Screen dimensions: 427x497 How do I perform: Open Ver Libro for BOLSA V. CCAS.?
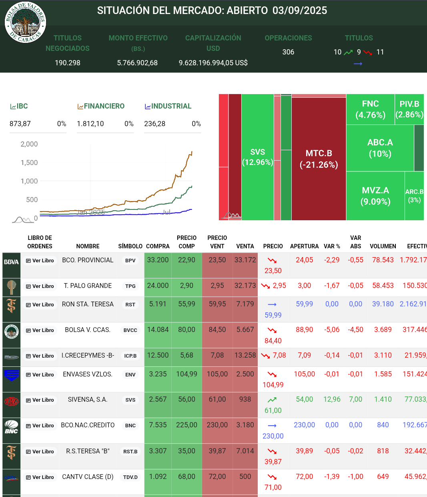tap(40, 330)
